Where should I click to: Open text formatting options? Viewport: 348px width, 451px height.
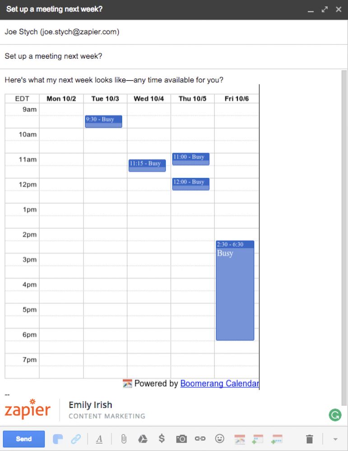click(x=99, y=439)
